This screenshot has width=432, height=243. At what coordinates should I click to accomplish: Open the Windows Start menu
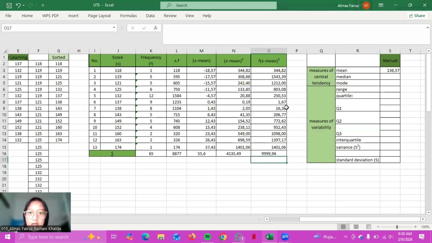click(x=7, y=237)
